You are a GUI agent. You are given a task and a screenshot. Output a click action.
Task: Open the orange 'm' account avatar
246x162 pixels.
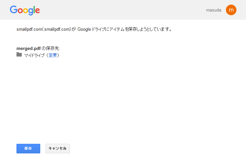coord(231,10)
